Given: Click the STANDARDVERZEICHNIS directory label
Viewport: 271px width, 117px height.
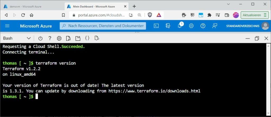Looking at the screenshot, I should [243, 26].
